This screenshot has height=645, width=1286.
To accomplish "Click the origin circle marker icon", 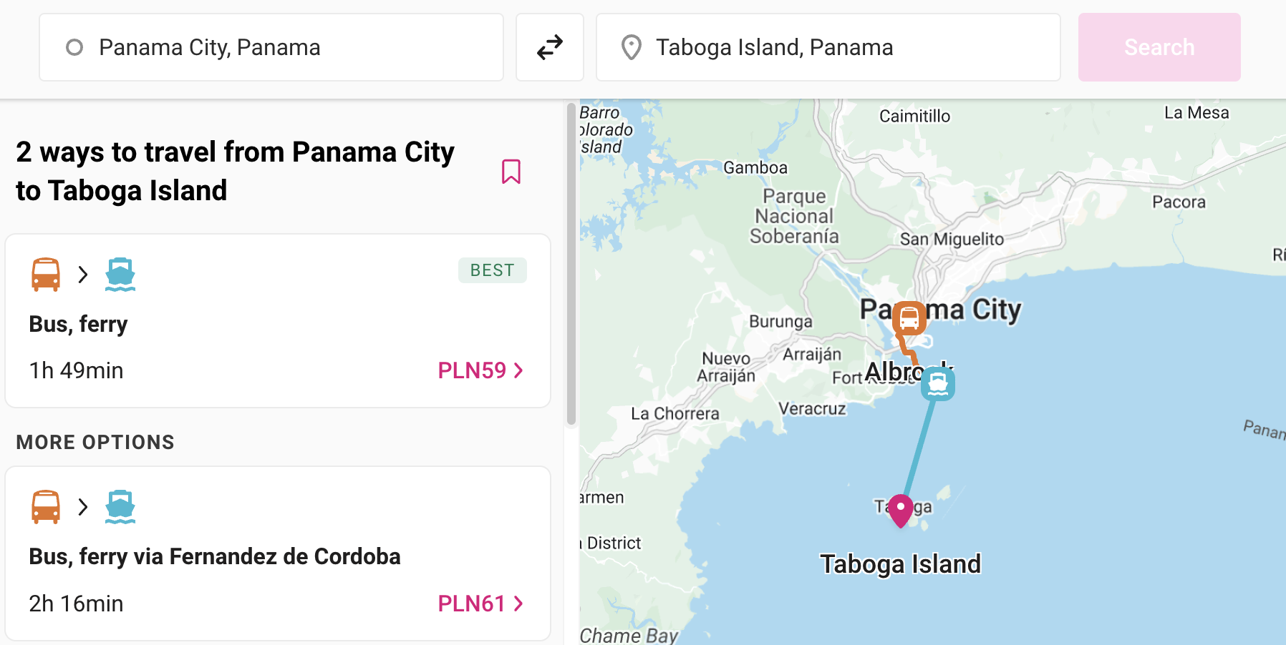I will click(74, 47).
